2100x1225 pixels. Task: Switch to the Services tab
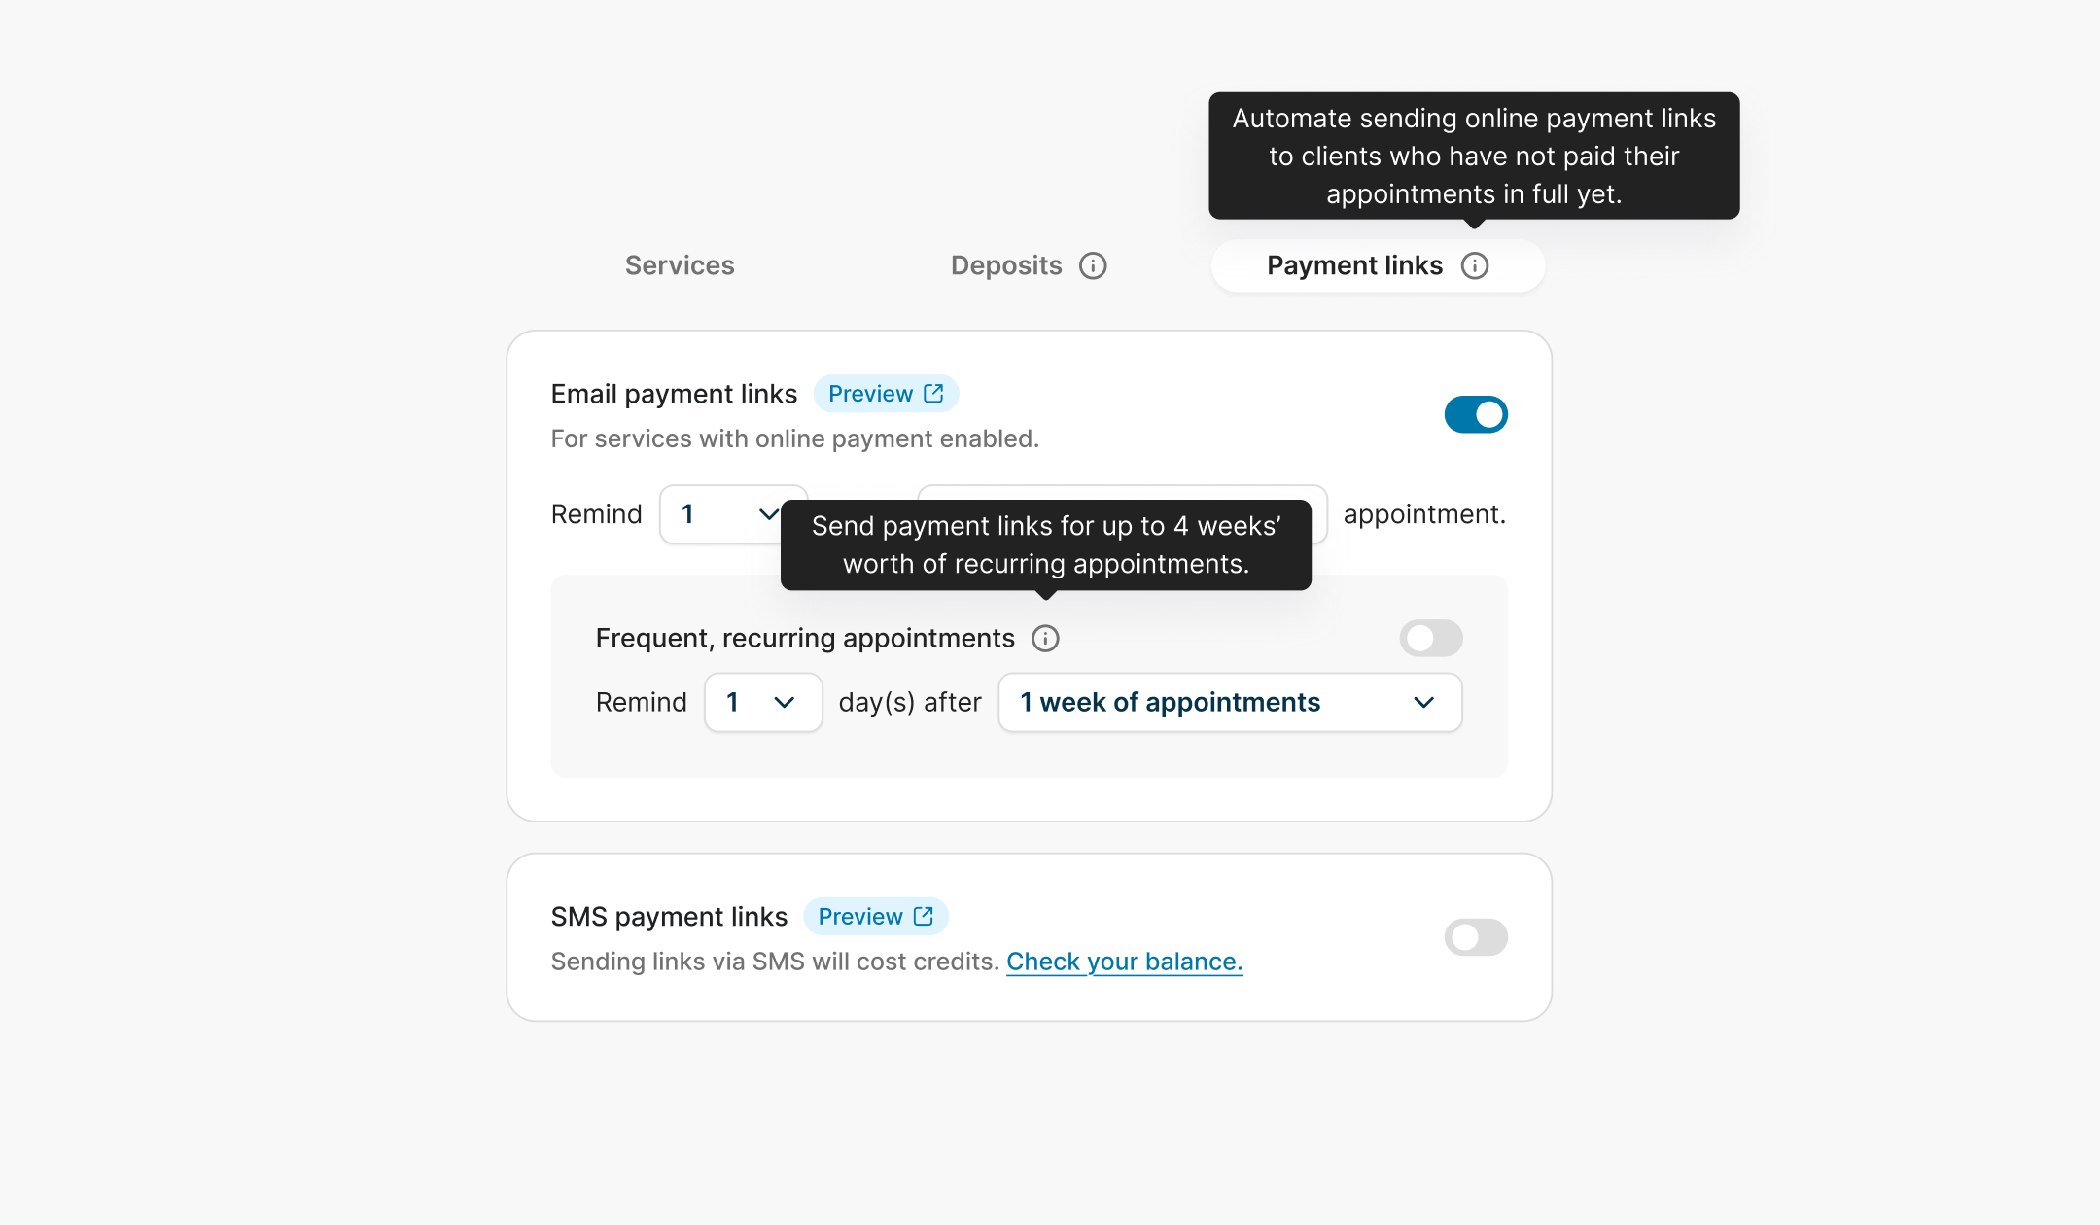[x=680, y=266]
